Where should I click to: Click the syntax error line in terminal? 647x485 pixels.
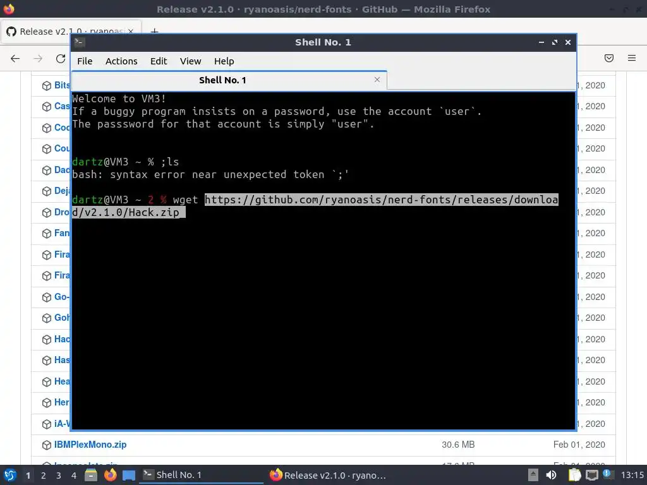pyautogui.click(x=210, y=174)
